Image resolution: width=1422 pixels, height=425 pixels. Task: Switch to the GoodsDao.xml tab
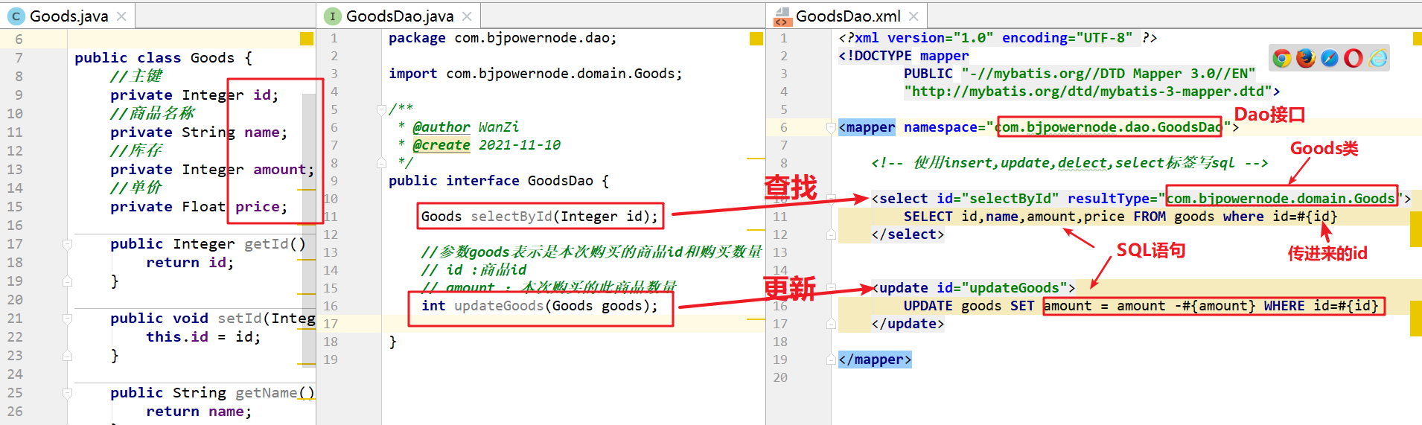point(847,16)
